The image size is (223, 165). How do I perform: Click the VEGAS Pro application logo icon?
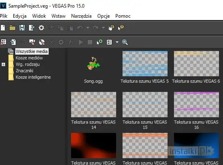tap(3, 6)
